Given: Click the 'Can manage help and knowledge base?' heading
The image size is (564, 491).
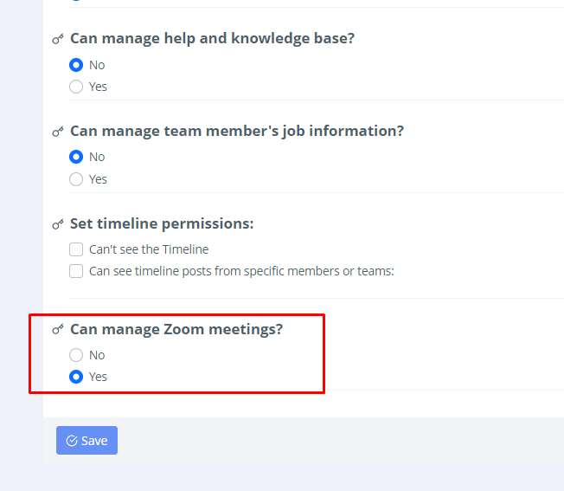Looking at the screenshot, I should click(x=212, y=38).
